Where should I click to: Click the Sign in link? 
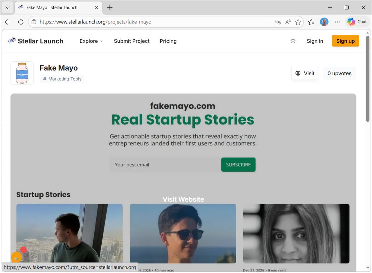(315, 41)
